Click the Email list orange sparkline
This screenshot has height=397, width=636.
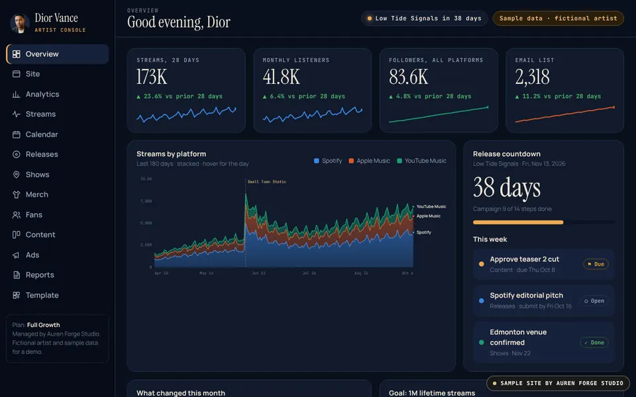[x=564, y=114]
